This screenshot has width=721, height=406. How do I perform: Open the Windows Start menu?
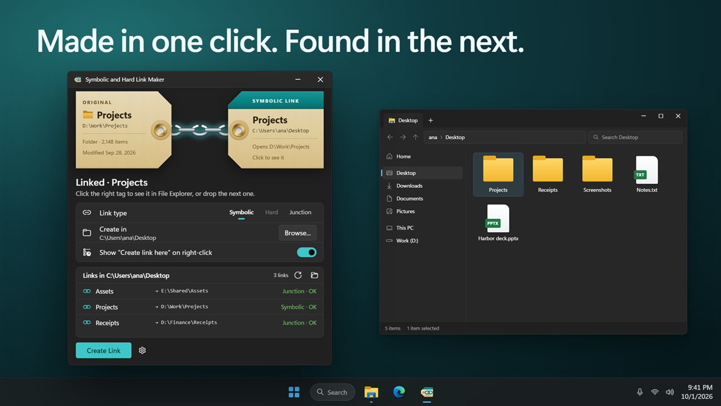(294, 392)
